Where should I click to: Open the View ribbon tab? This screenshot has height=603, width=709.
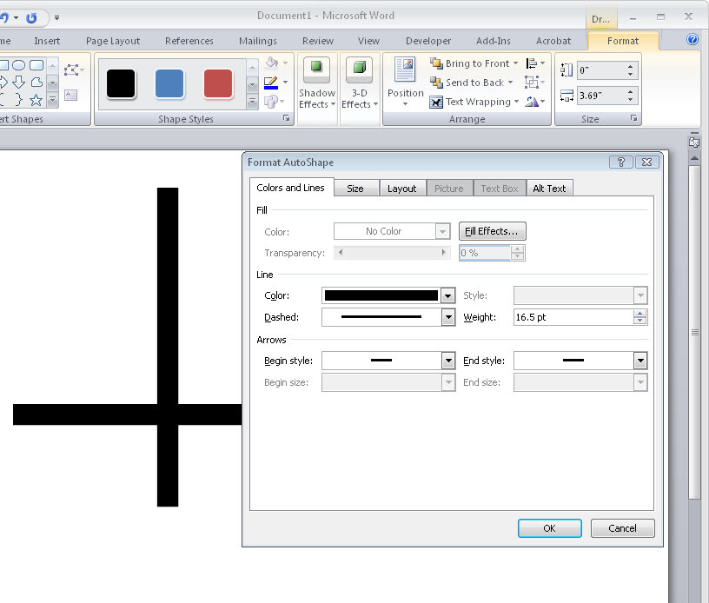point(368,41)
